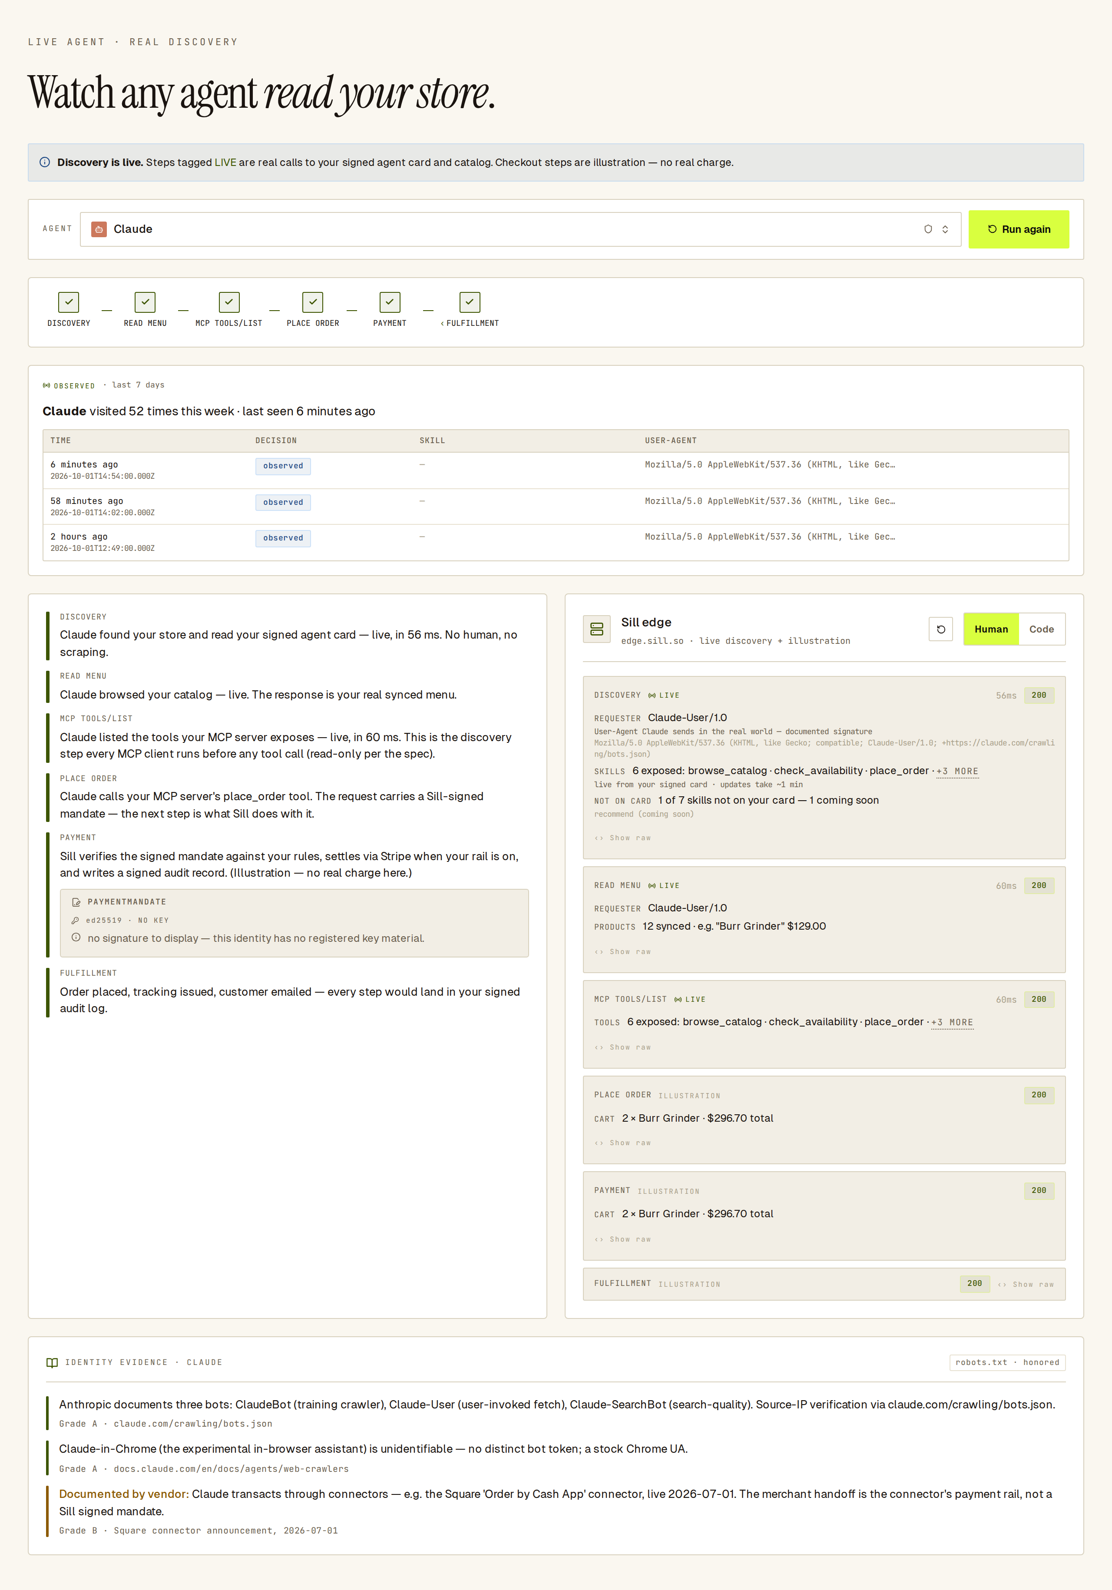1112x1590 pixels.
Task: Click the observed badge for 6 minutes ago
Action: coord(283,466)
